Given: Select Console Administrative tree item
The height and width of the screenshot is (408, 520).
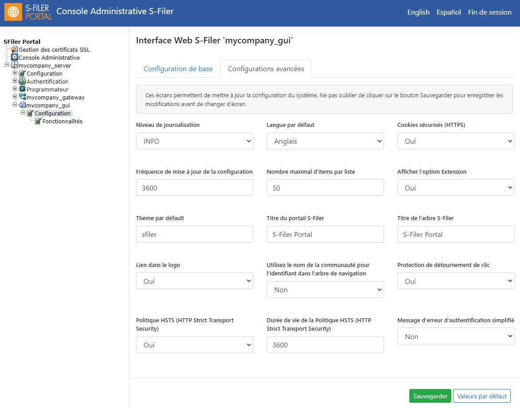Looking at the screenshot, I should click(x=49, y=57).
